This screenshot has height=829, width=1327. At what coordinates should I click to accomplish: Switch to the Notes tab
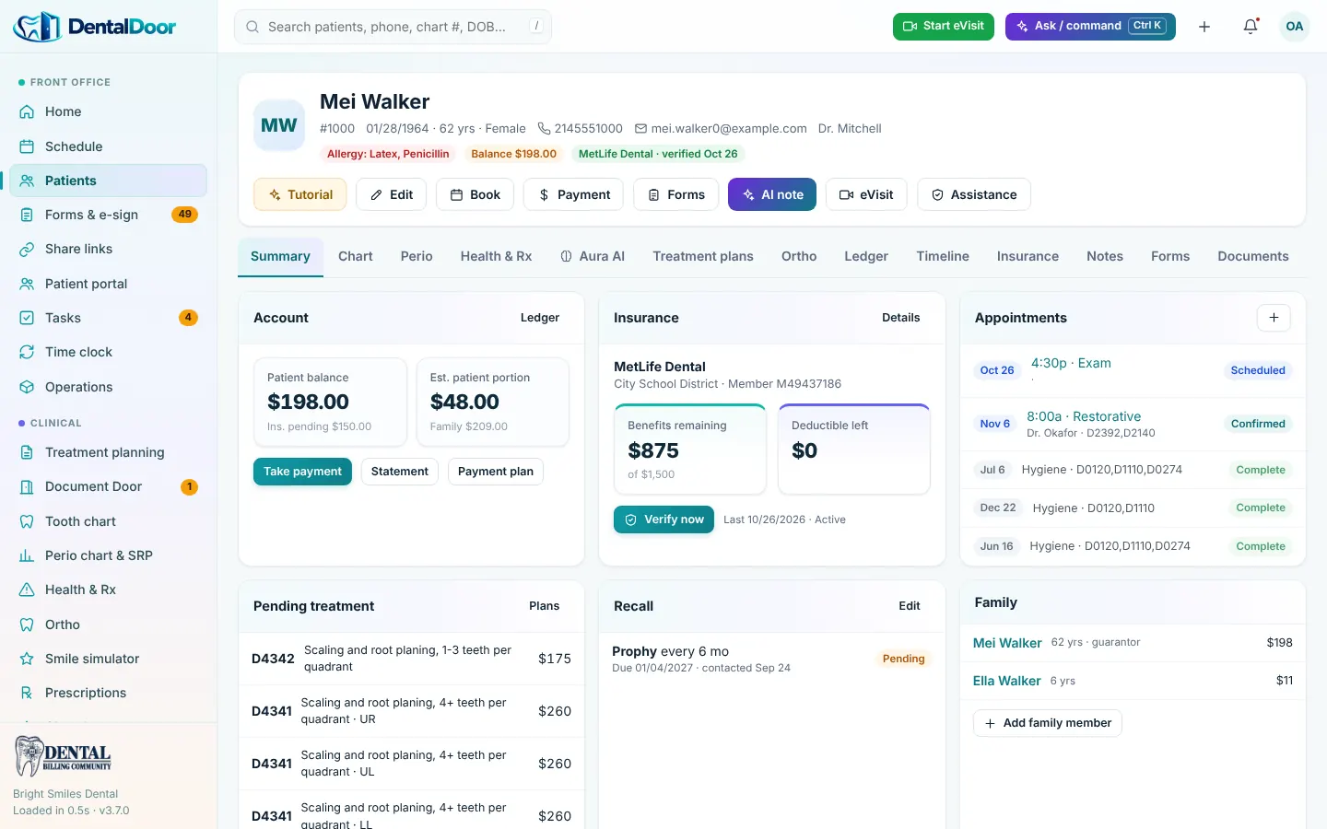point(1105,257)
